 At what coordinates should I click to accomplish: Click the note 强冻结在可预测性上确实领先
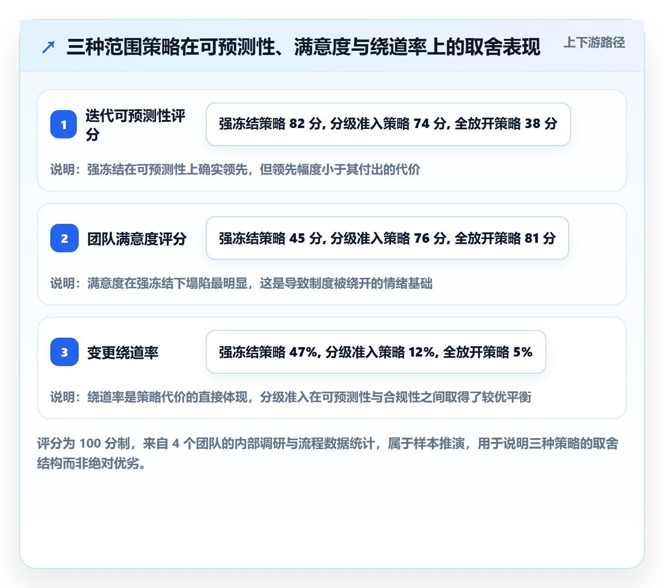(x=235, y=169)
